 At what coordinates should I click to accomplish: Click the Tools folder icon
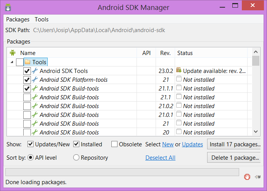(x=27, y=62)
